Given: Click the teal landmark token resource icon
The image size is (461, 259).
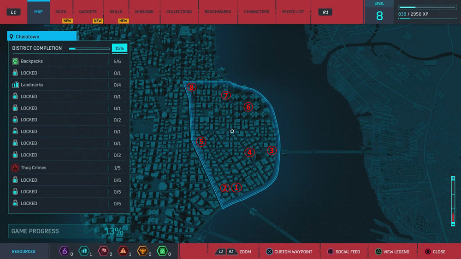Looking at the screenshot, I should pos(84,251).
